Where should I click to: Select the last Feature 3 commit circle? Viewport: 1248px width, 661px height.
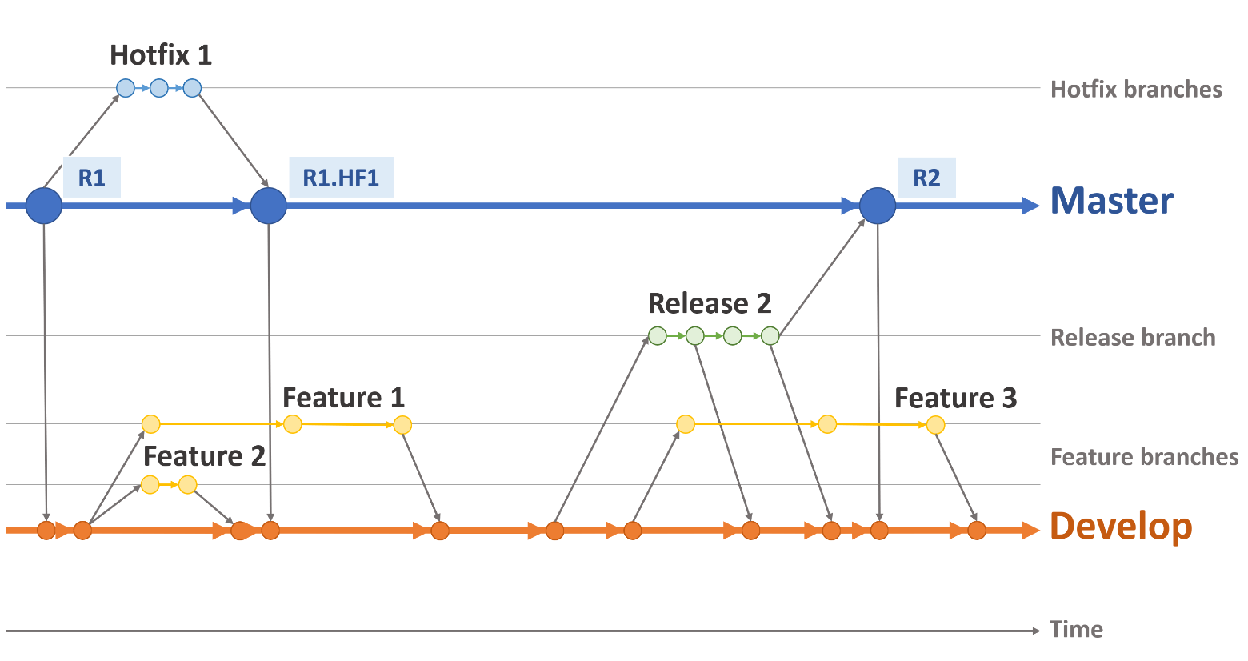pyautogui.click(x=935, y=424)
